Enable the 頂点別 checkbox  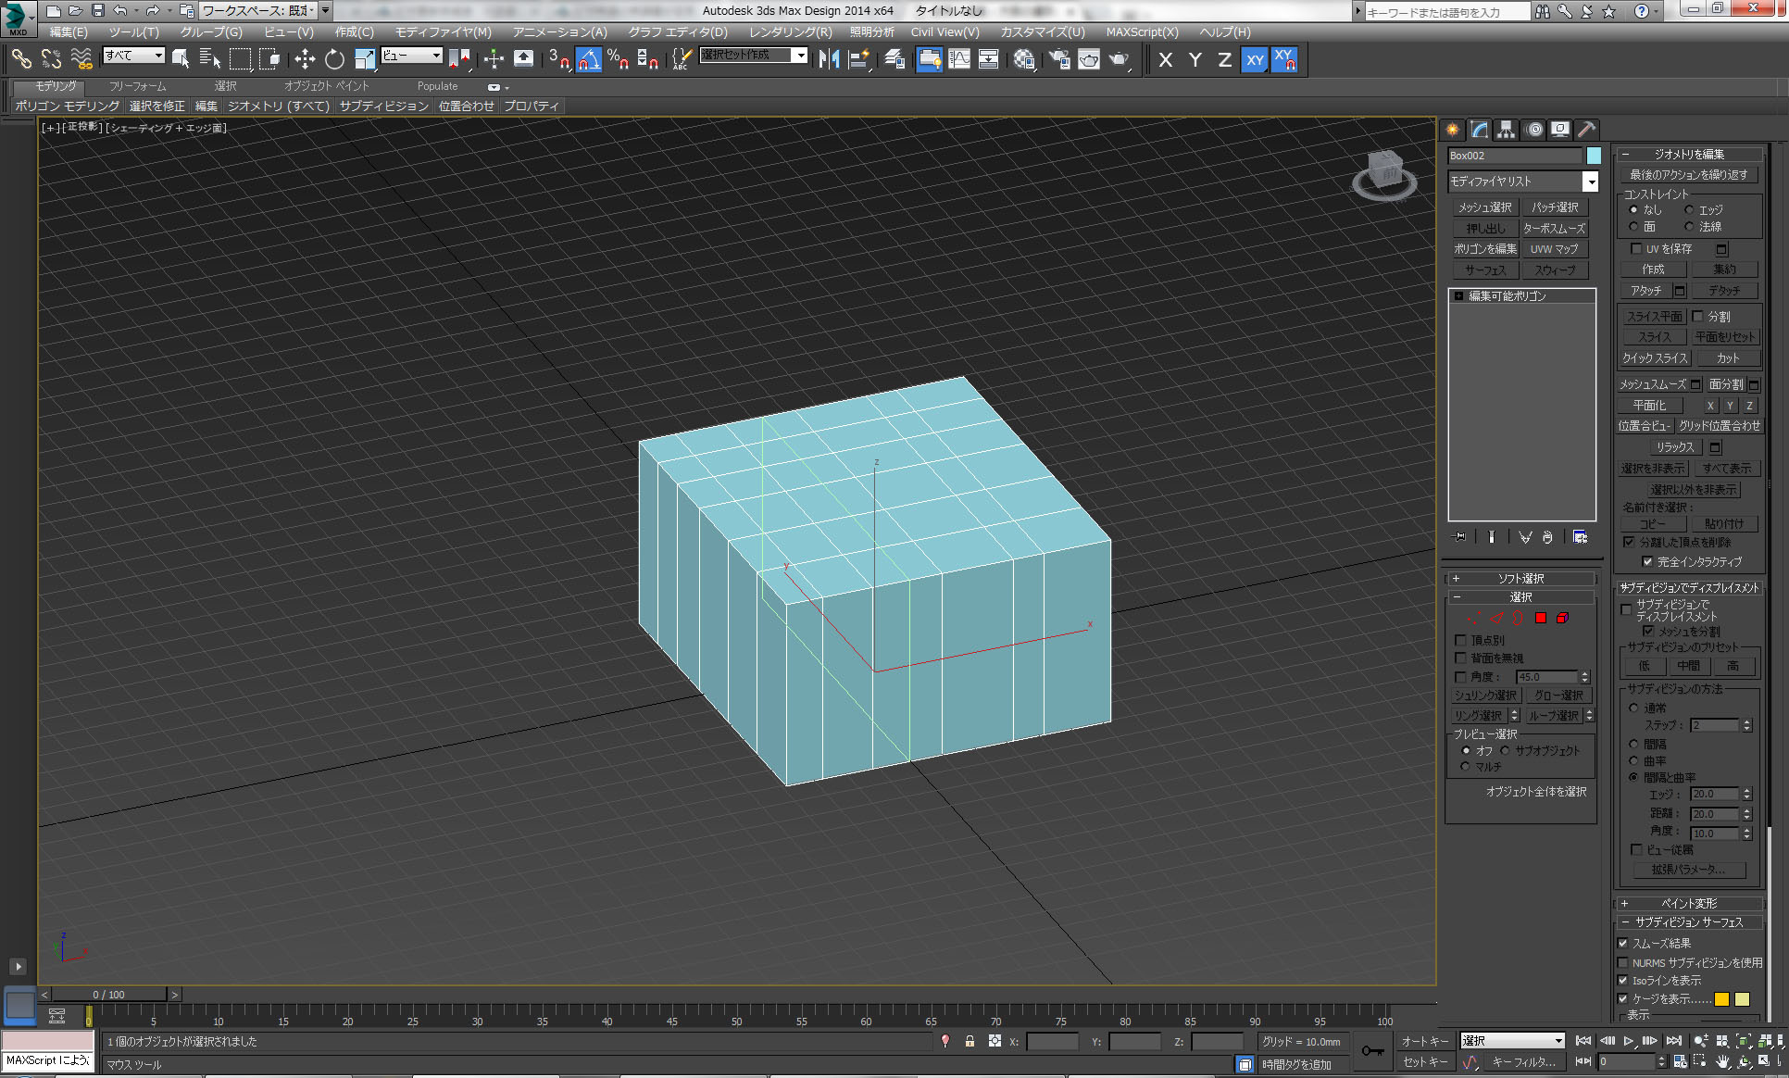[x=1461, y=640]
